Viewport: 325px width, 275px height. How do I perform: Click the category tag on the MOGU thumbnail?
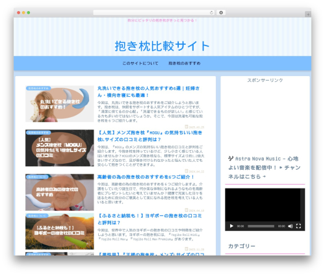click(x=38, y=133)
